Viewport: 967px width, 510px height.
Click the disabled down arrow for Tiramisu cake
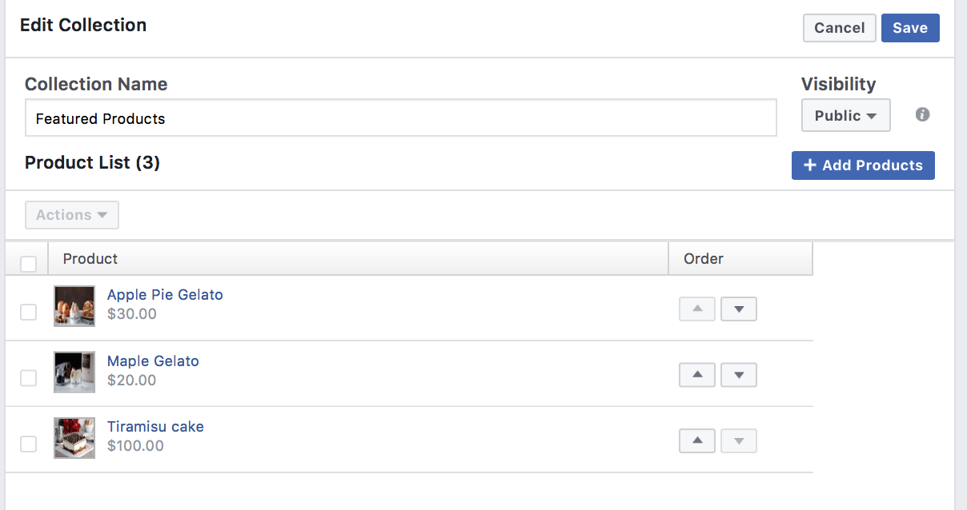[739, 441]
